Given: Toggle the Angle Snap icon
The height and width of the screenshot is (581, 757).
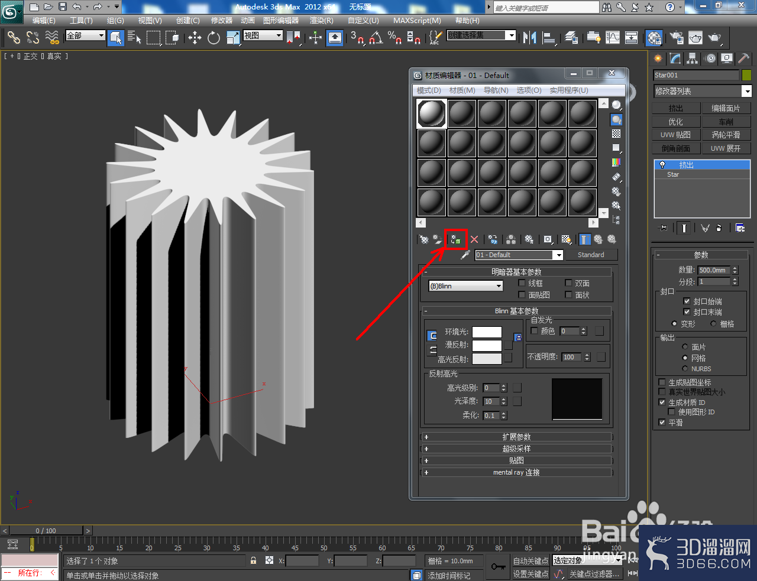Looking at the screenshot, I should click(376, 38).
